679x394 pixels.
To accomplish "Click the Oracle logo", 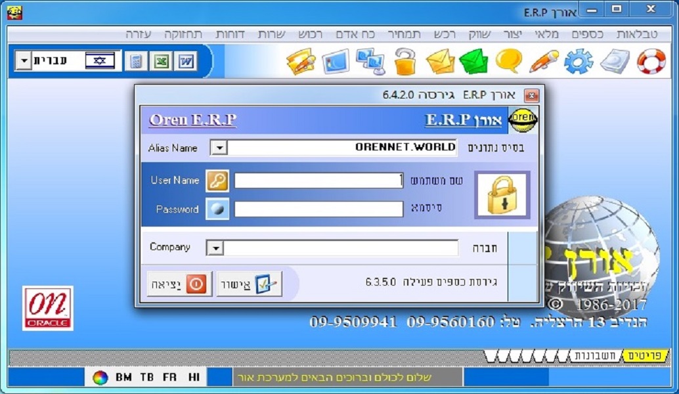I will click(48, 308).
